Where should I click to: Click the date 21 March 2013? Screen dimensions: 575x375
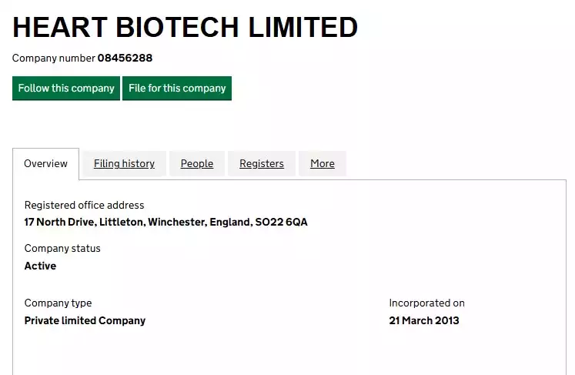click(x=424, y=320)
